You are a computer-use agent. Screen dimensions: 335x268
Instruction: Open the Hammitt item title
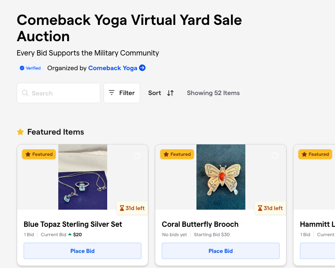[x=317, y=224]
